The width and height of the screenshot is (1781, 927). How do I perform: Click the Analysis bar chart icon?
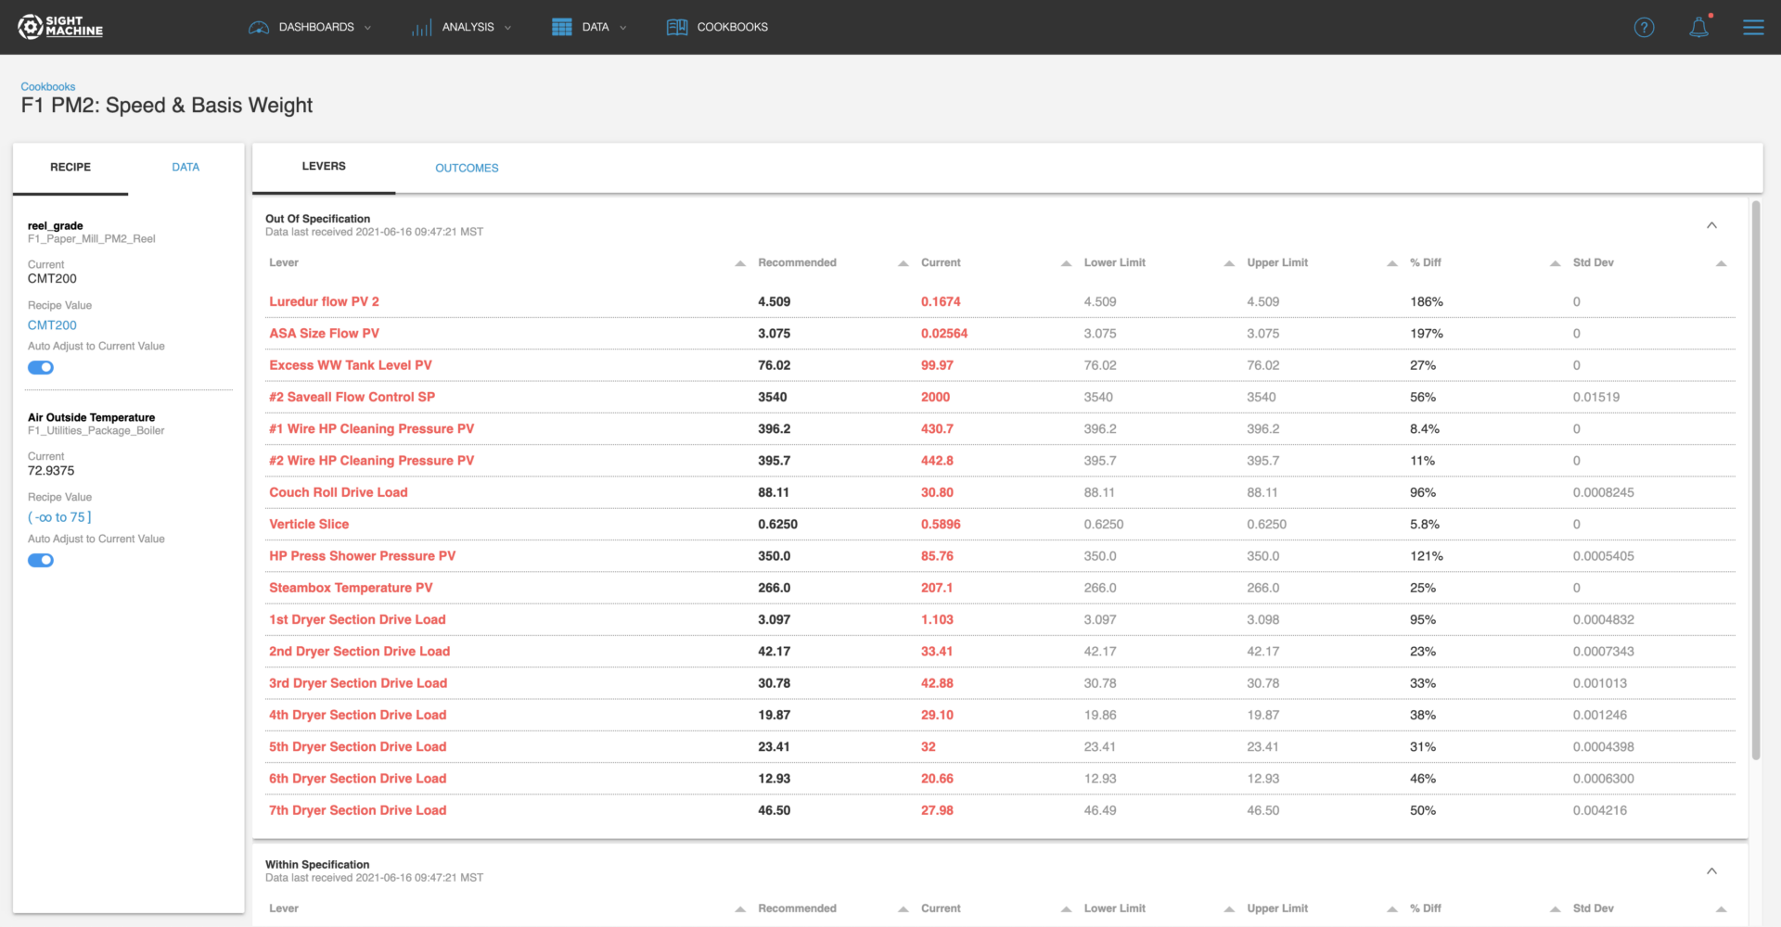pyautogui.click(x=422, y=28)
